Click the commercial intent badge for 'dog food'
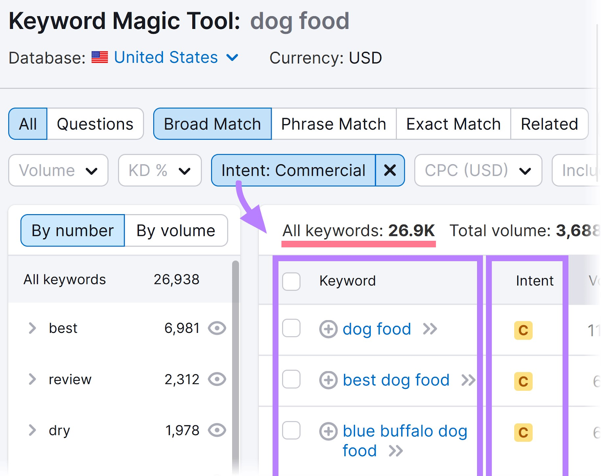Viewport: 601px width, 476px height. click(523, 331)
